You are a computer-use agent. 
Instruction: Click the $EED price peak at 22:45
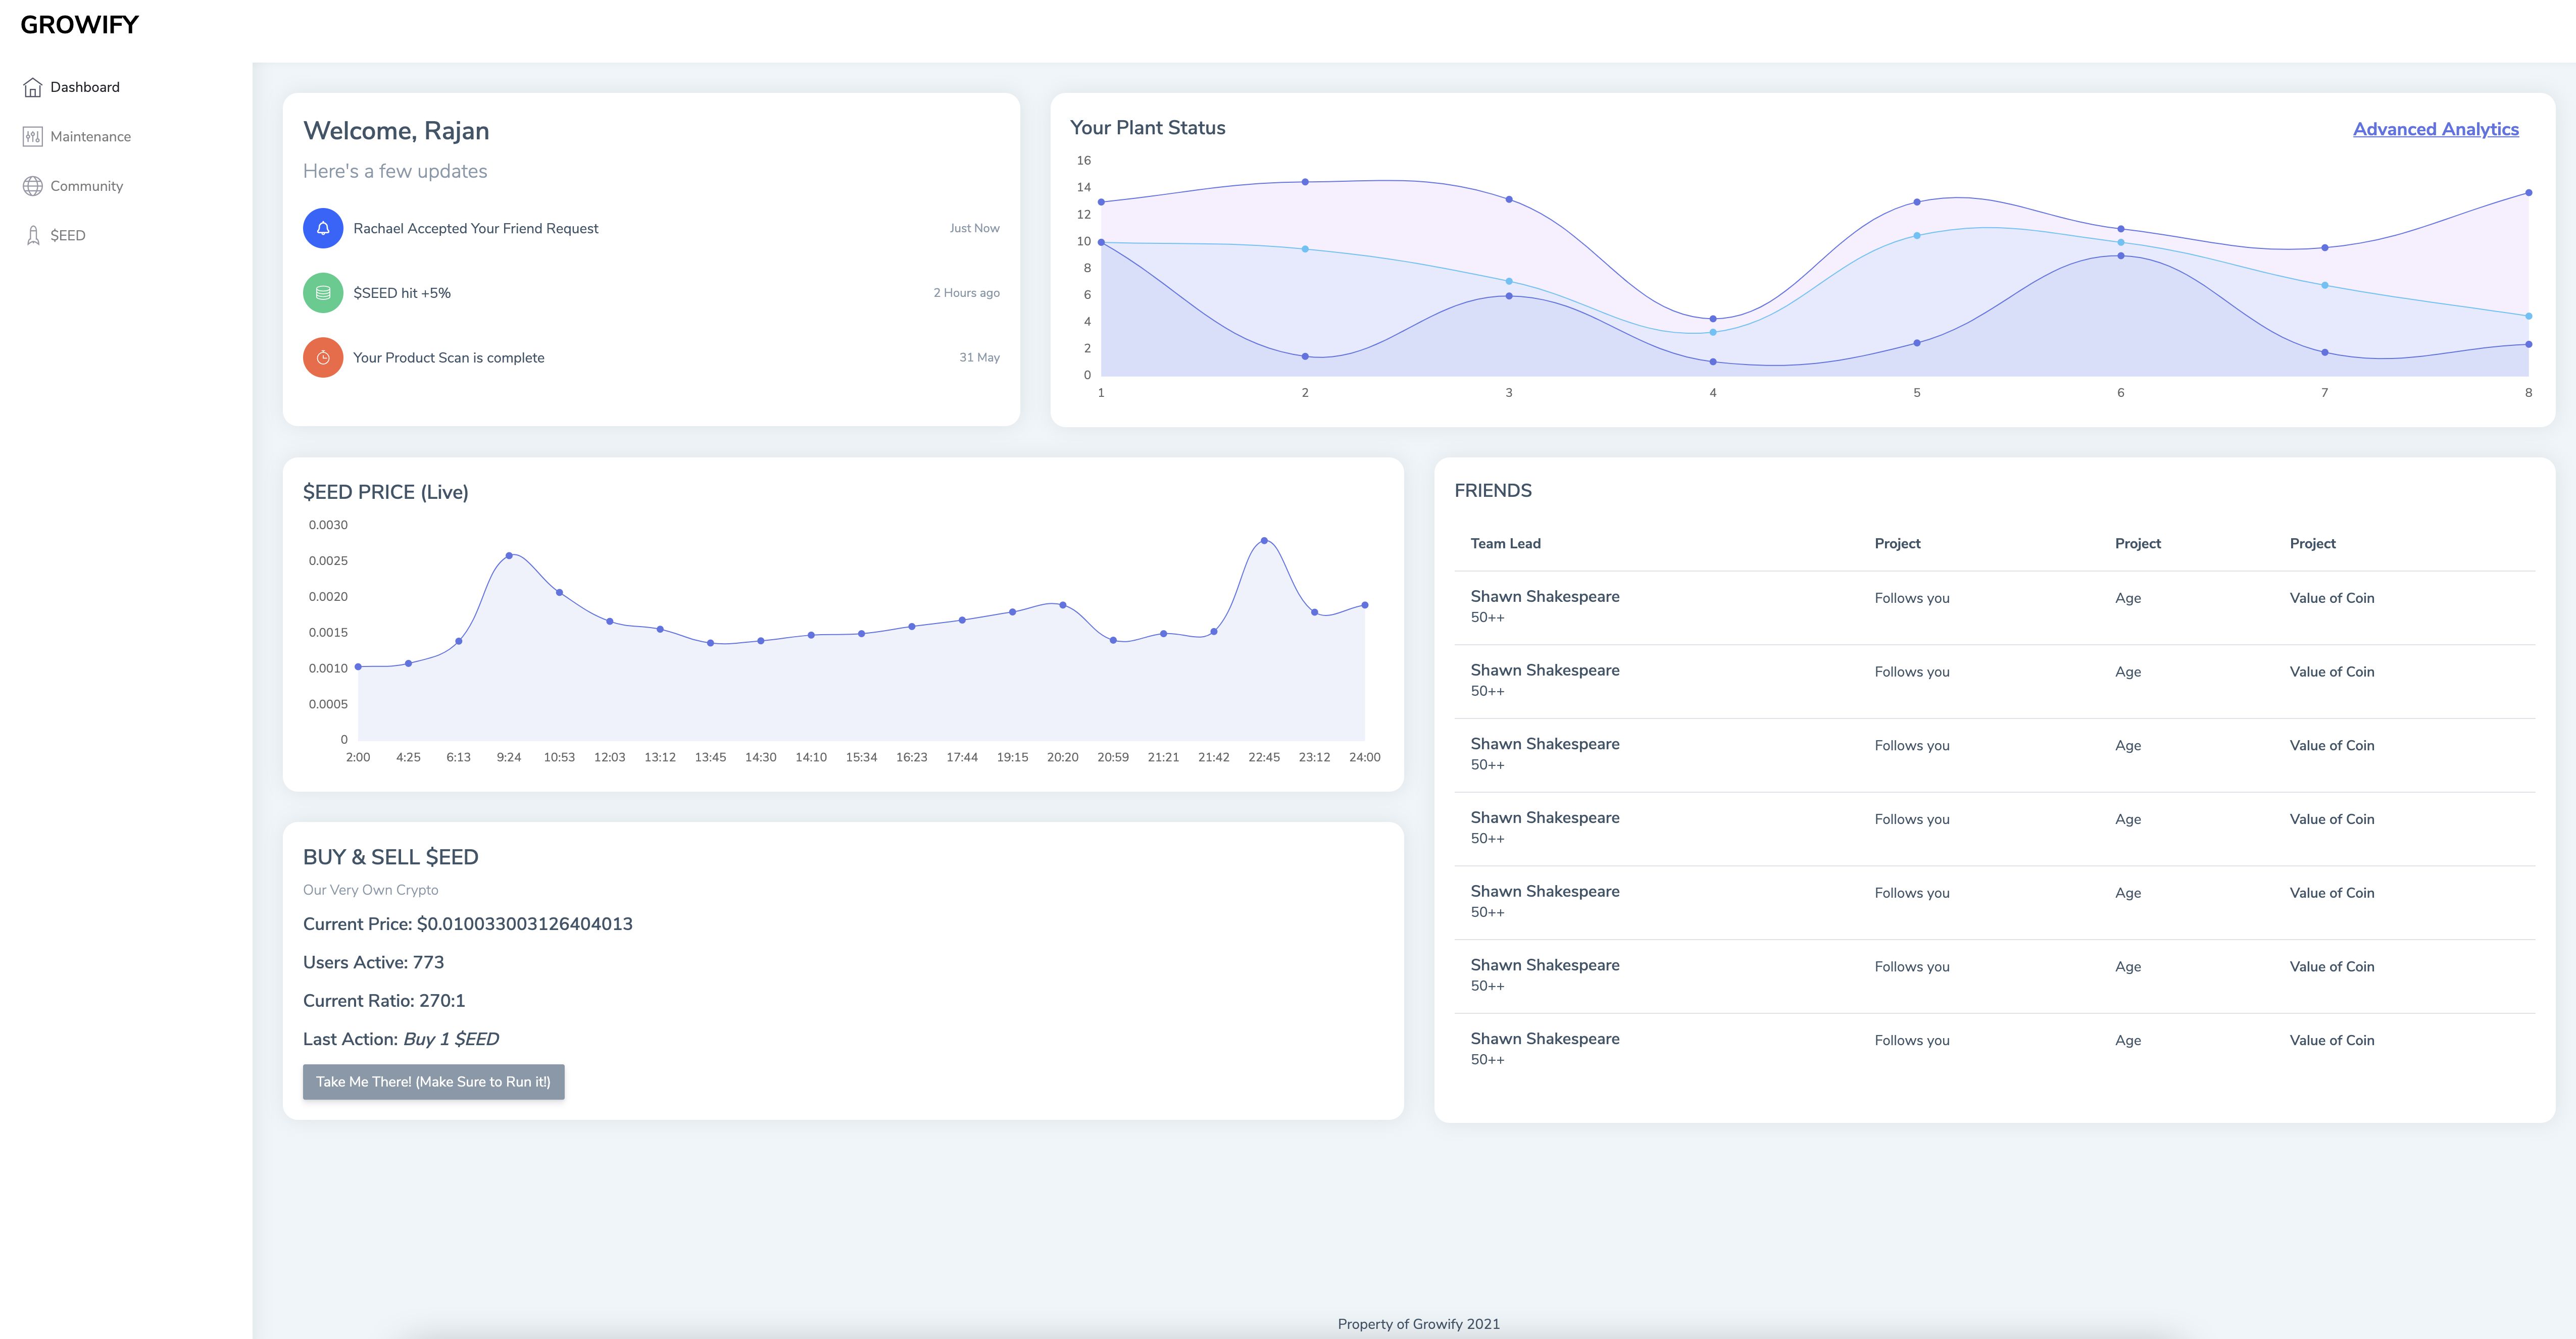pos(1264,541)
